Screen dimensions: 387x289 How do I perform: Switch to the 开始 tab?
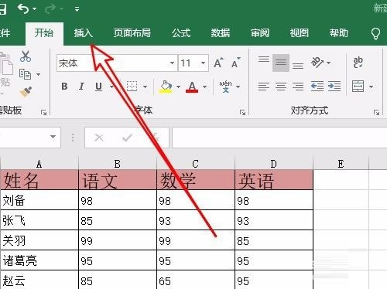coord(44,33)
